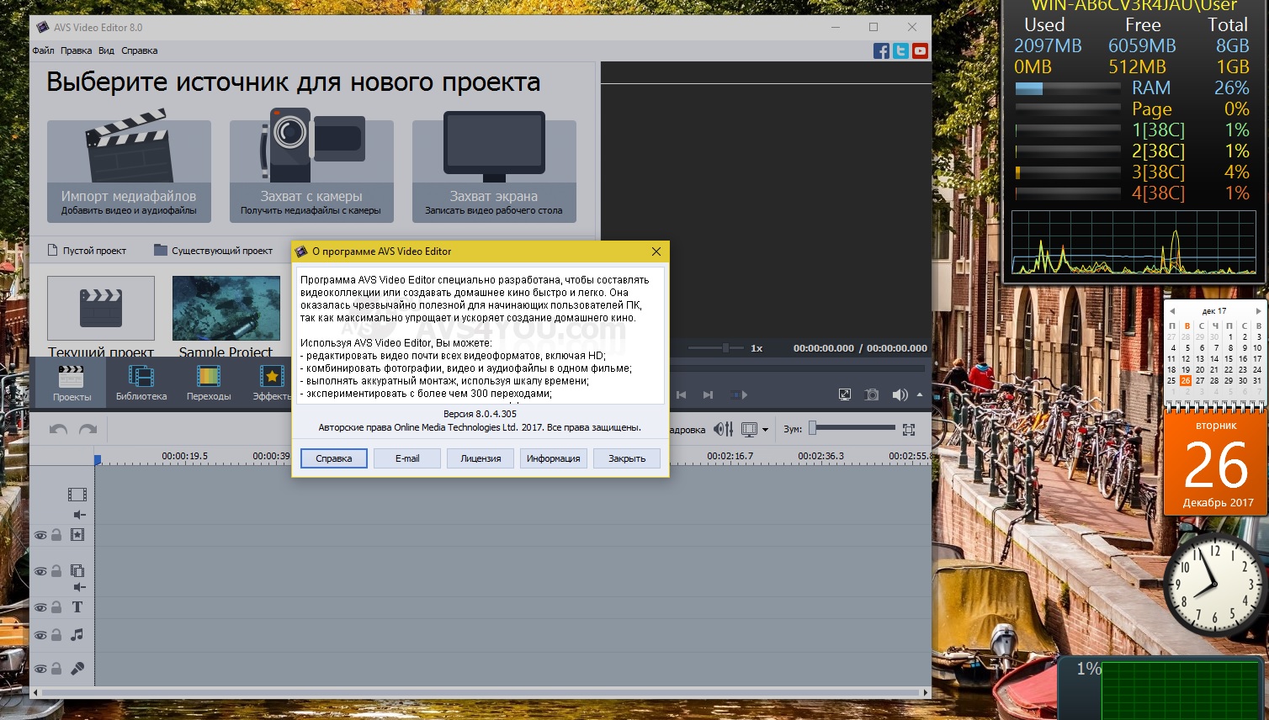Screen dimensions: 1269x720
Task: Click the preview playback progress bar
Action: coord(798,368)
